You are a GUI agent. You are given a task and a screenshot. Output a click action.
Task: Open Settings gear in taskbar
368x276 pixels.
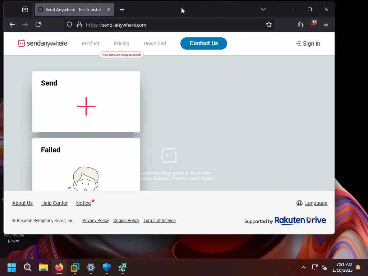(x=91, y=267)
